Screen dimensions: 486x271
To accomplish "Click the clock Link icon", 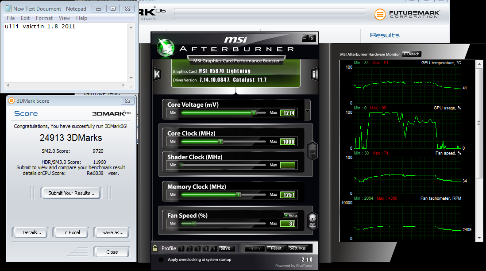I will [312, 149].
